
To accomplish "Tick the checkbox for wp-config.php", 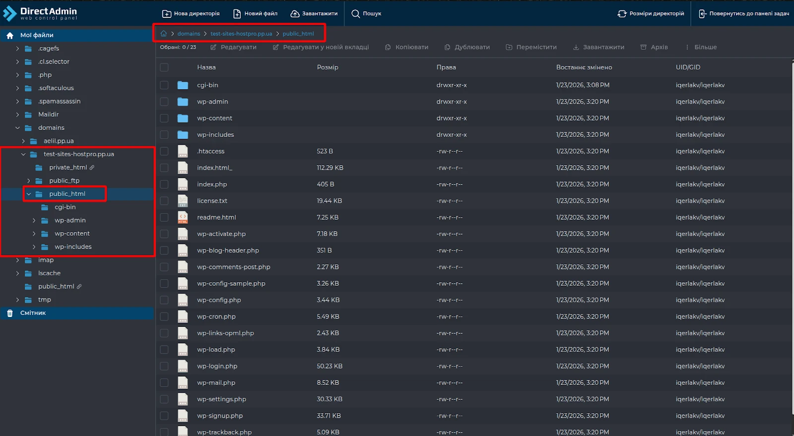I will [x=164, y=300].
